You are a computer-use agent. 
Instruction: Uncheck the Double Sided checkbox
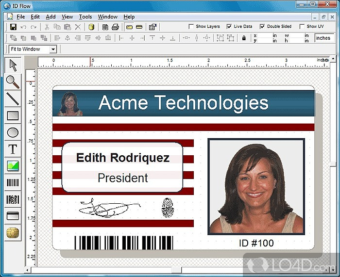tap(262, 26)
